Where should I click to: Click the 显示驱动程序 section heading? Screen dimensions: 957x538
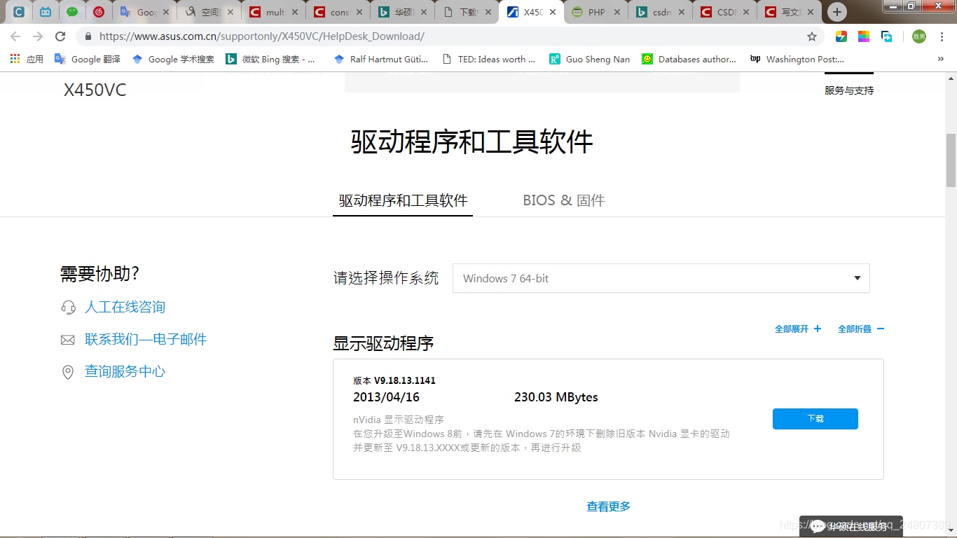(383, 343)
